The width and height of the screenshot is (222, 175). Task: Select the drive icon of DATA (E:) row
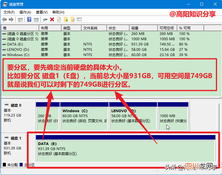[x=4, y=44]
